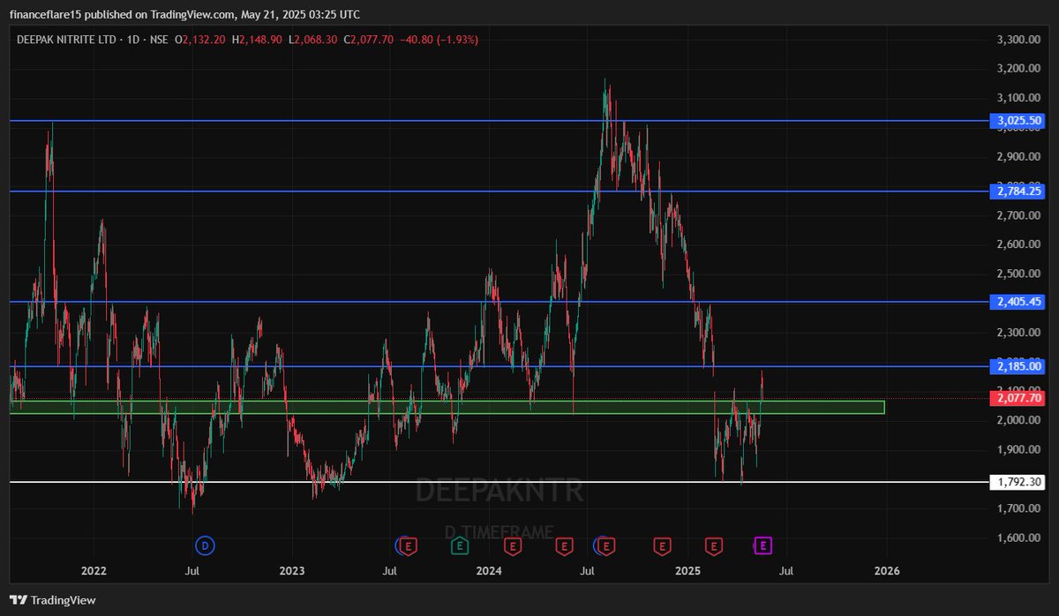Image resolution: width=1059 pixels, height=616 pixels.
Task: Select the green support zone rectangle
Action: 447,407
